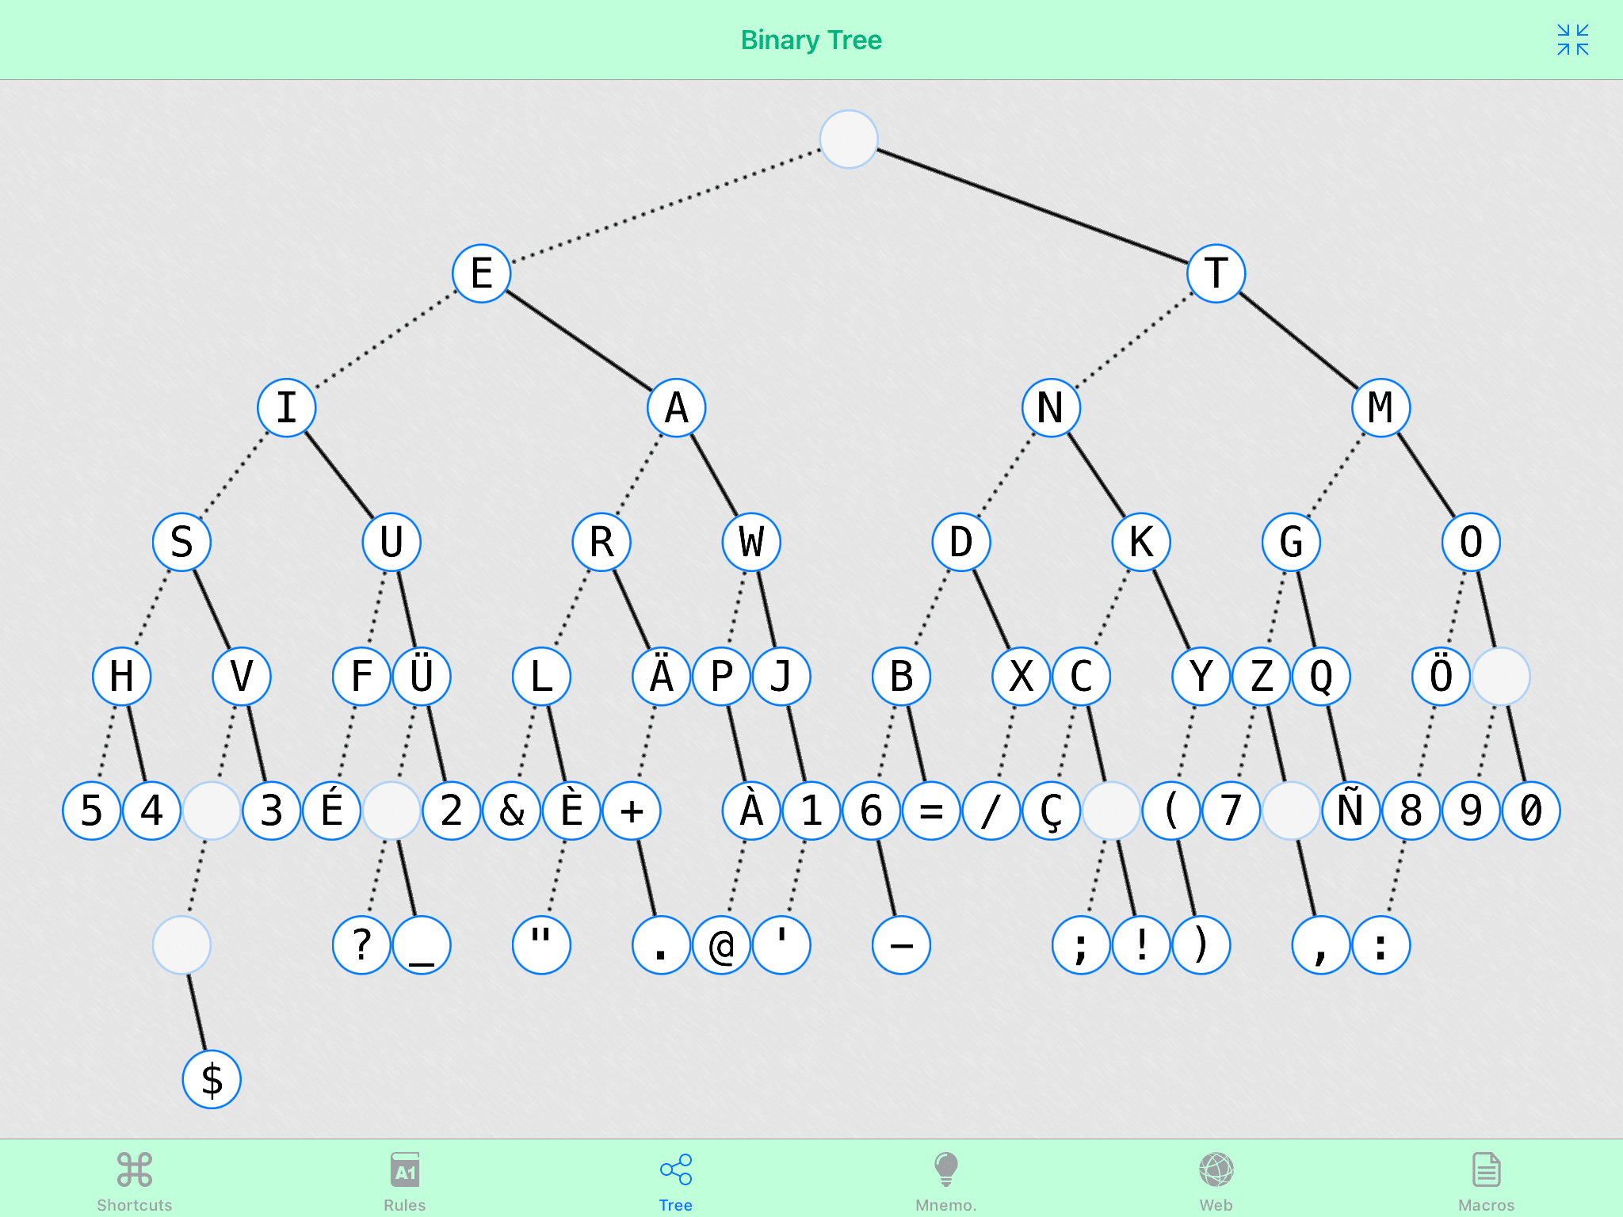The height and width of the screenshot is (1217, 1623).
Task: Tap the Binary Tree title
Action: pos(811,40)
